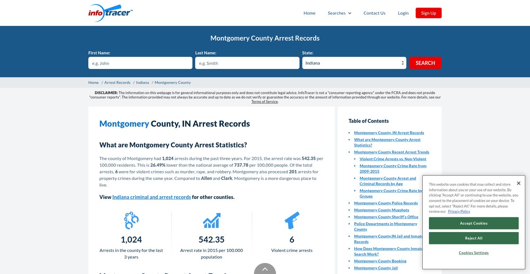This screenshot has width=530, height=274.
Task: Jump to Montgomery County Mugshots
Action: pyautogui.click(x=382, y=210)
